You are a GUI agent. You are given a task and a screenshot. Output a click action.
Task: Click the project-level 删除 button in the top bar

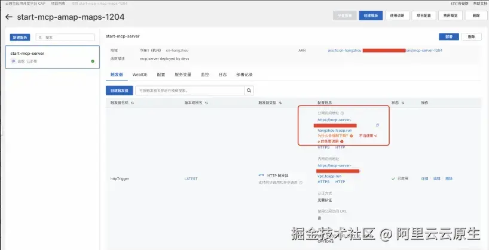point(476,16)
